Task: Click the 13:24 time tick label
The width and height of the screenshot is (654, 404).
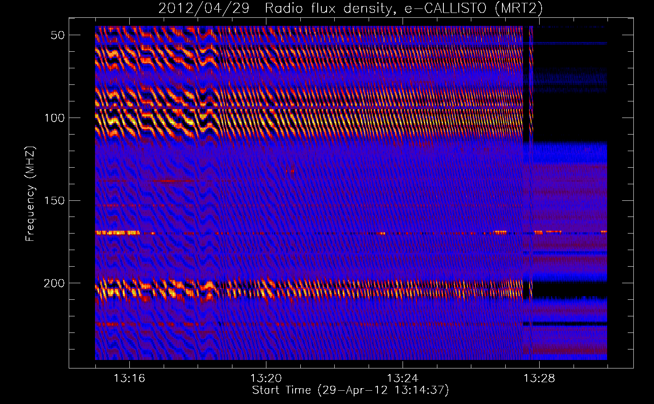Action: 403,378
